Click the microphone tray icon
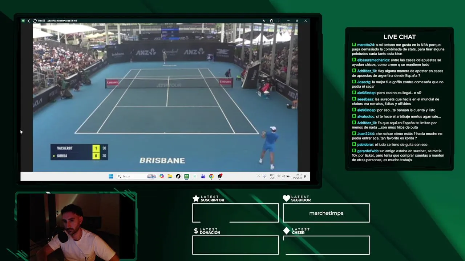465x261 pixels. tap(264, 176)
